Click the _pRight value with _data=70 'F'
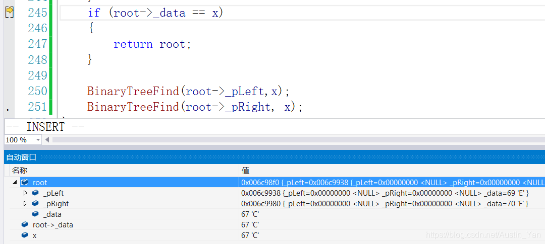 385,203
